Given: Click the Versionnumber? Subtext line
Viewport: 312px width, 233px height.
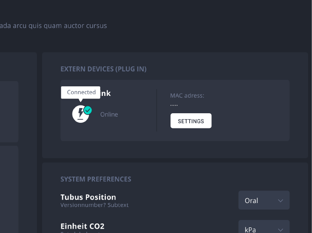Looking at the screenshot, I should tap(94, 205).
